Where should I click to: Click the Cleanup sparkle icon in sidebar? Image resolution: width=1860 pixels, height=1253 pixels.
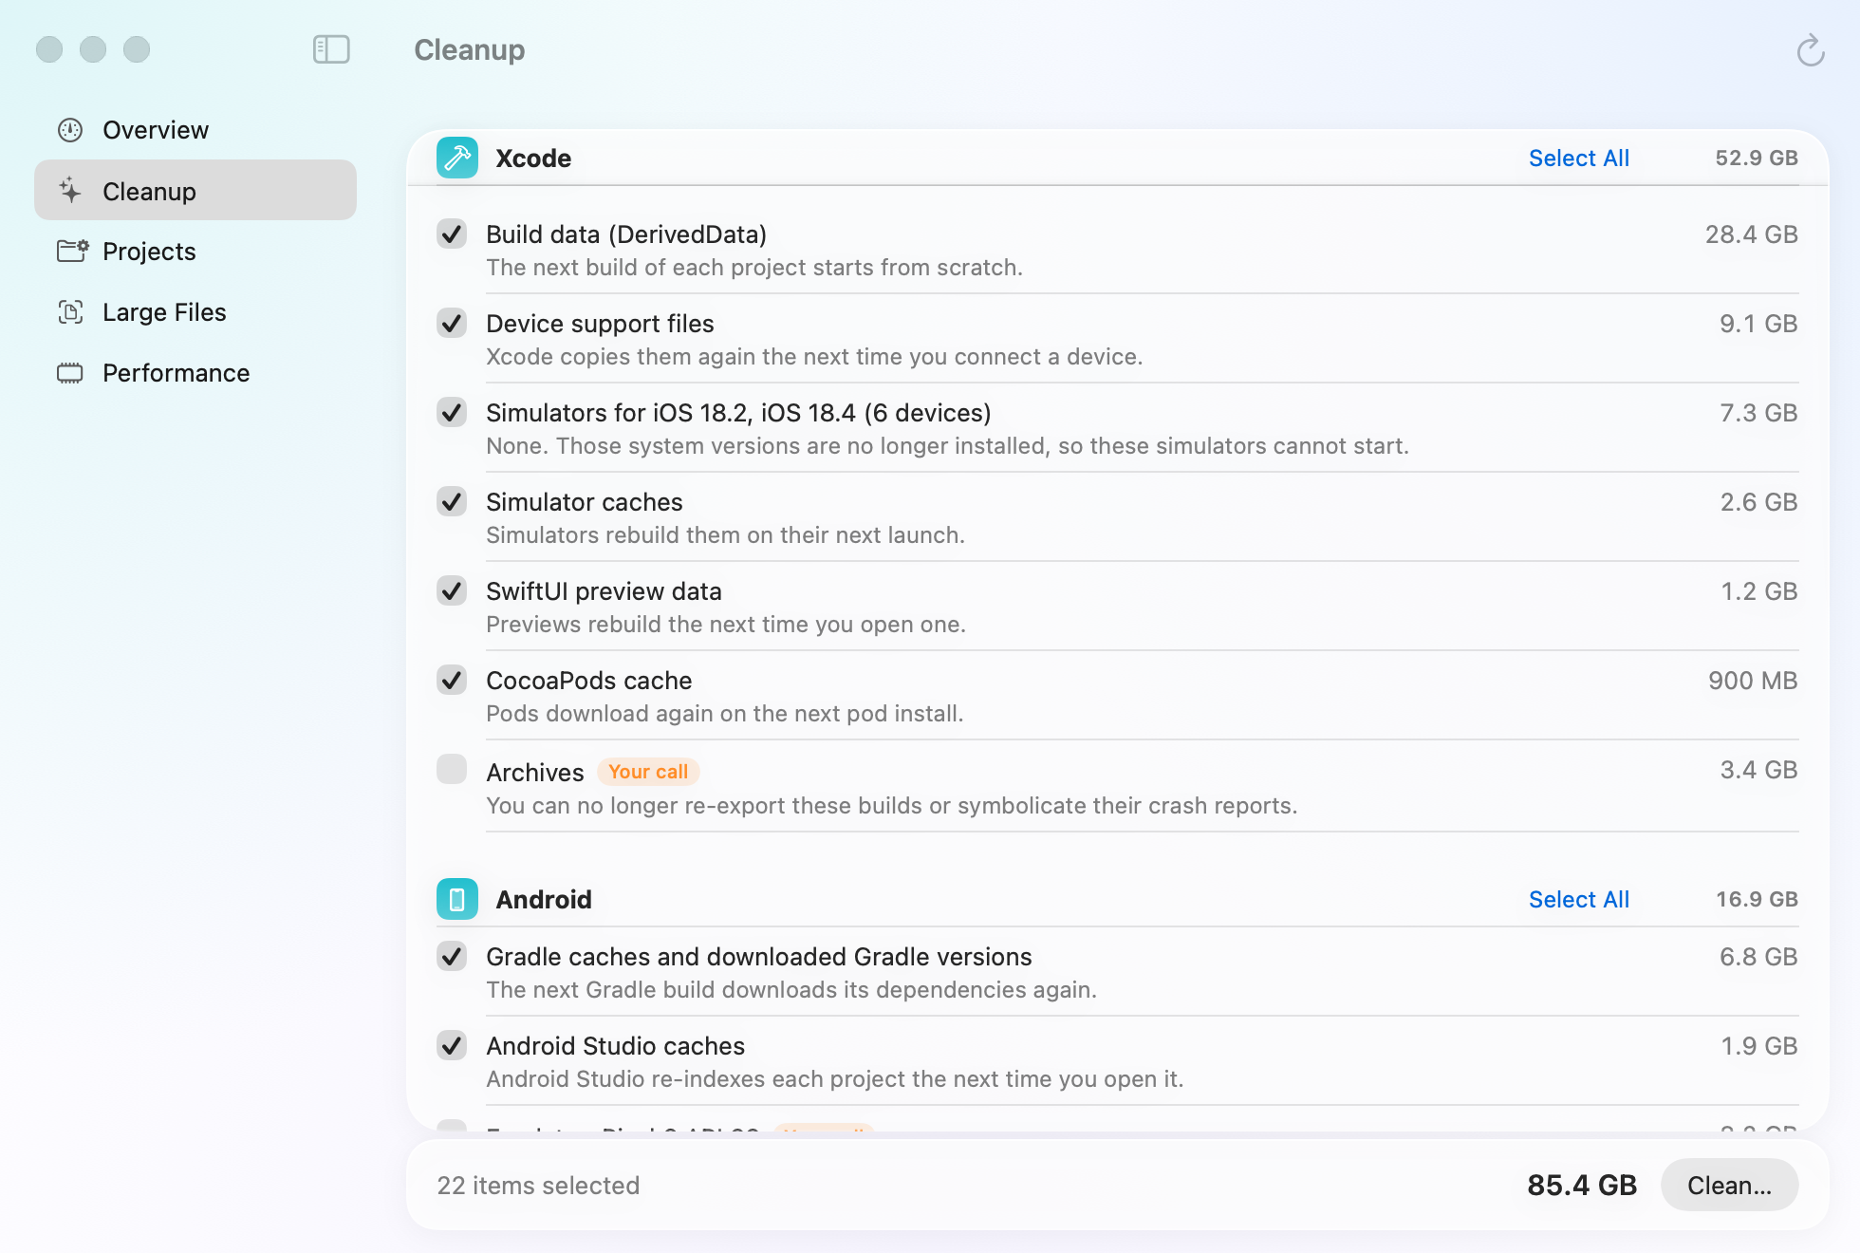coord(70,191)
